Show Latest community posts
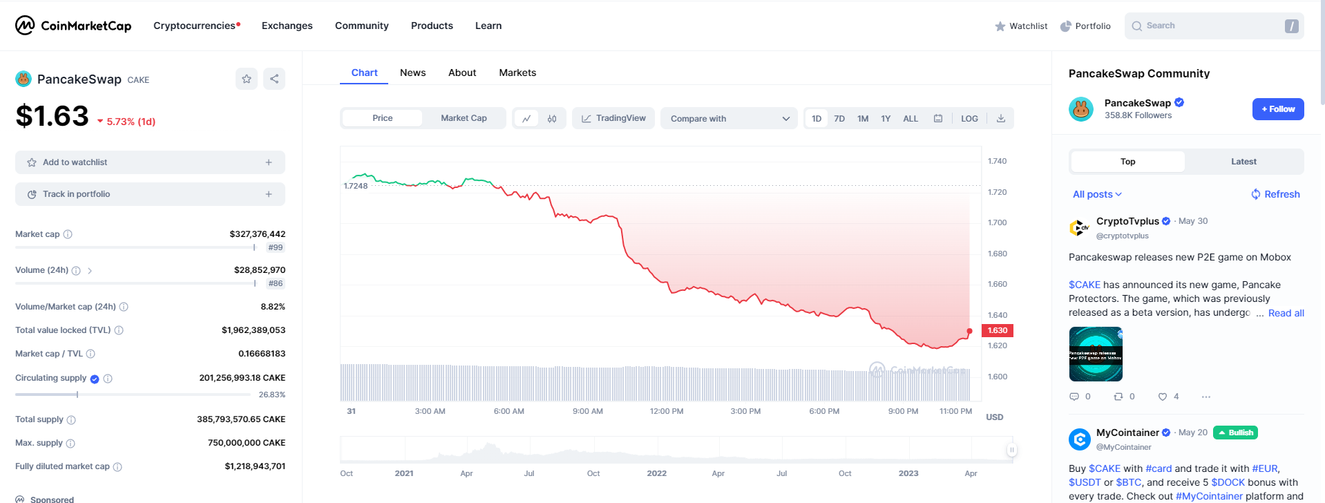The height and width of the screenshot is (503, 1325). click(1243, 162)
